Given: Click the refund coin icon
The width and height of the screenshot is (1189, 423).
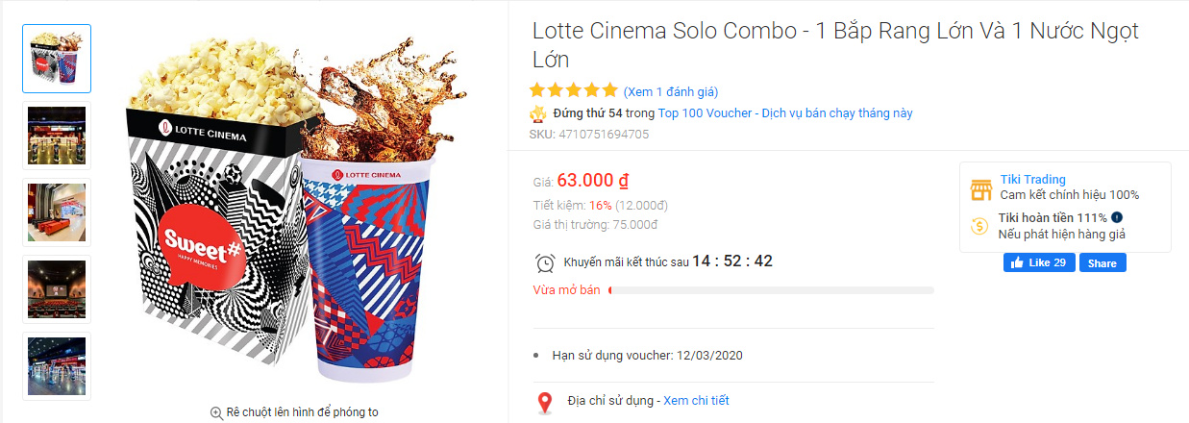Looking at the screenshot, I should pos(979,226).
